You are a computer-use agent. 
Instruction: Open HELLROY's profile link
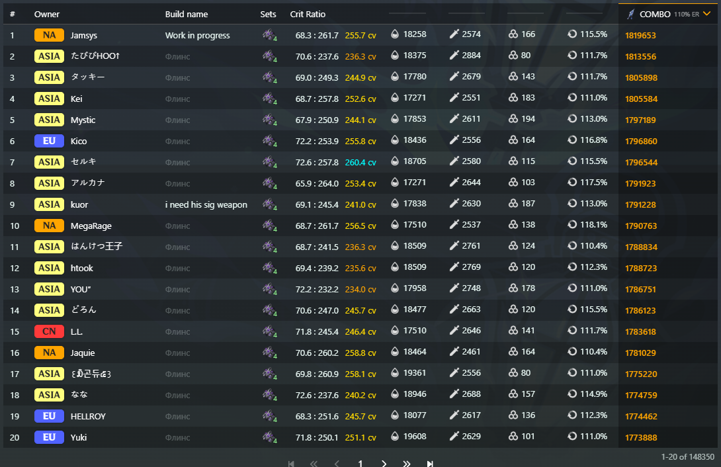coord(88,416)
